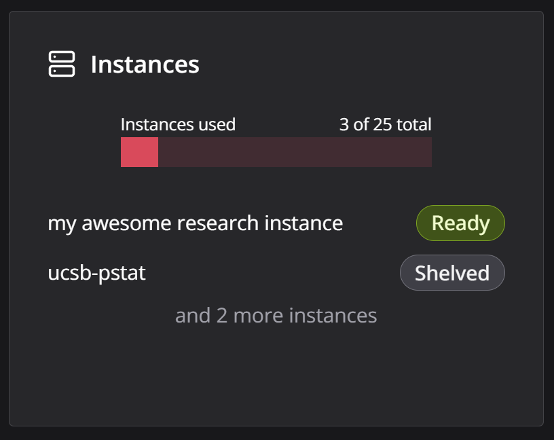Click the top server unit in the icon
554x440 pixels.
click(62, 57)
